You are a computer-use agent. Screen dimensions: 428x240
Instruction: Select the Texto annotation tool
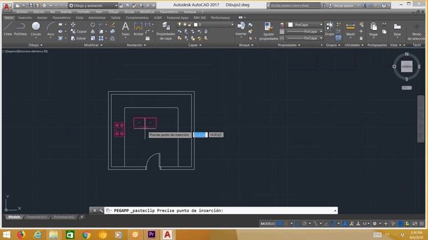pos(125,29)
